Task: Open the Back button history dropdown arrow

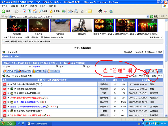Action: (x=12, y=11)
